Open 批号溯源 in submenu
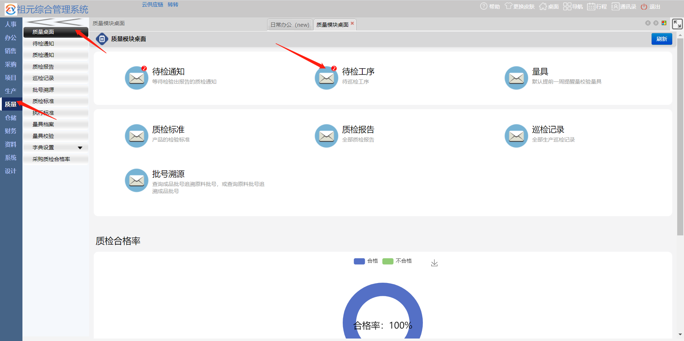This screenshot has height=341, width=684. pos(56,90)
